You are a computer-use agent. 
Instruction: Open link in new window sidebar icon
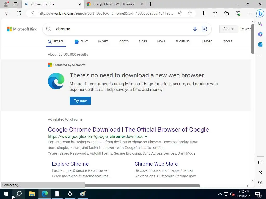pos(260,172)
